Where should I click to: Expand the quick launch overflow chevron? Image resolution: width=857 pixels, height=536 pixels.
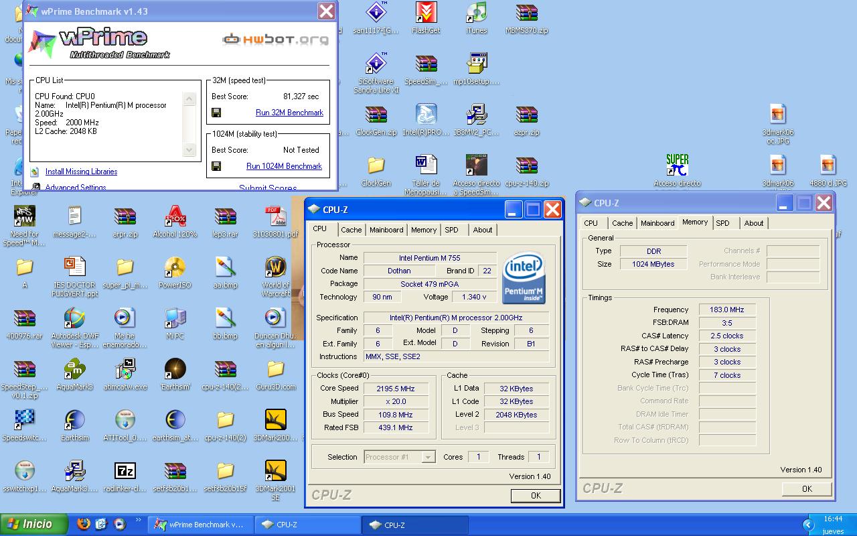tap(139, 519)
